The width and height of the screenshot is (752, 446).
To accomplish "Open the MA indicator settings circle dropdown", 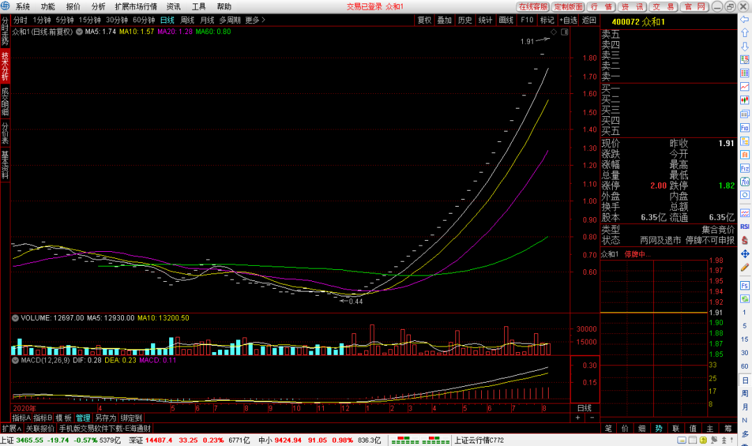I will coord(79,32).
